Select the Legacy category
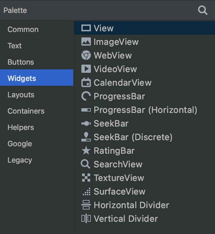Viewport: 215px width, 234px height. coord(20,160)
